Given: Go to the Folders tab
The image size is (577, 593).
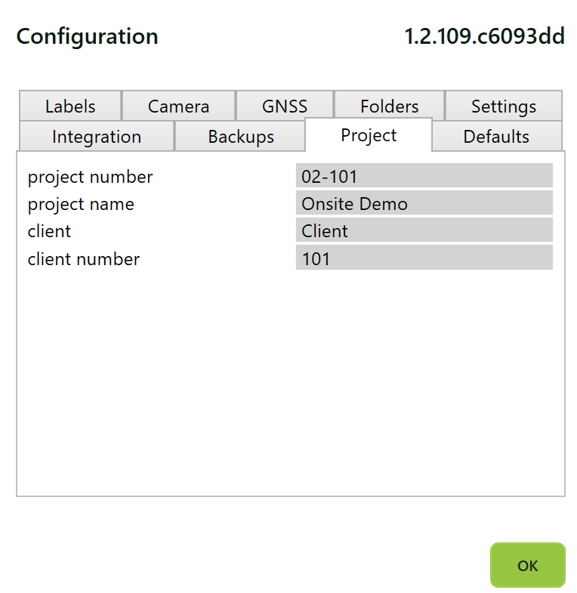Looking at the screenshot, I should (x=389, y=107).
